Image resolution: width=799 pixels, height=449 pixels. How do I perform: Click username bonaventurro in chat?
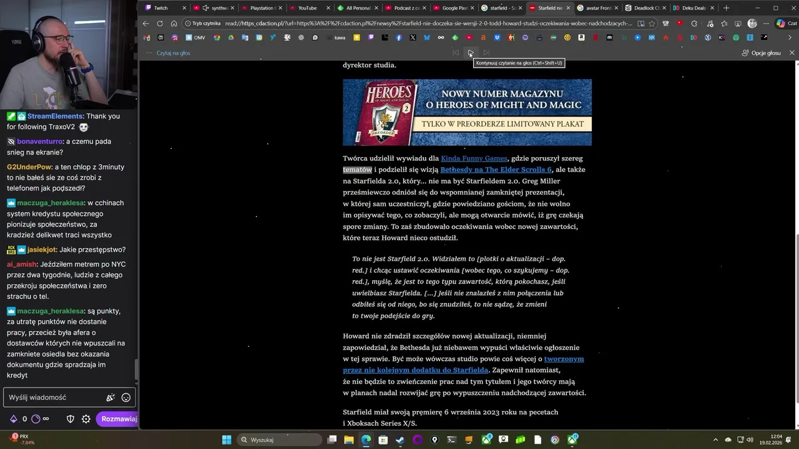[x=40, y=142]
